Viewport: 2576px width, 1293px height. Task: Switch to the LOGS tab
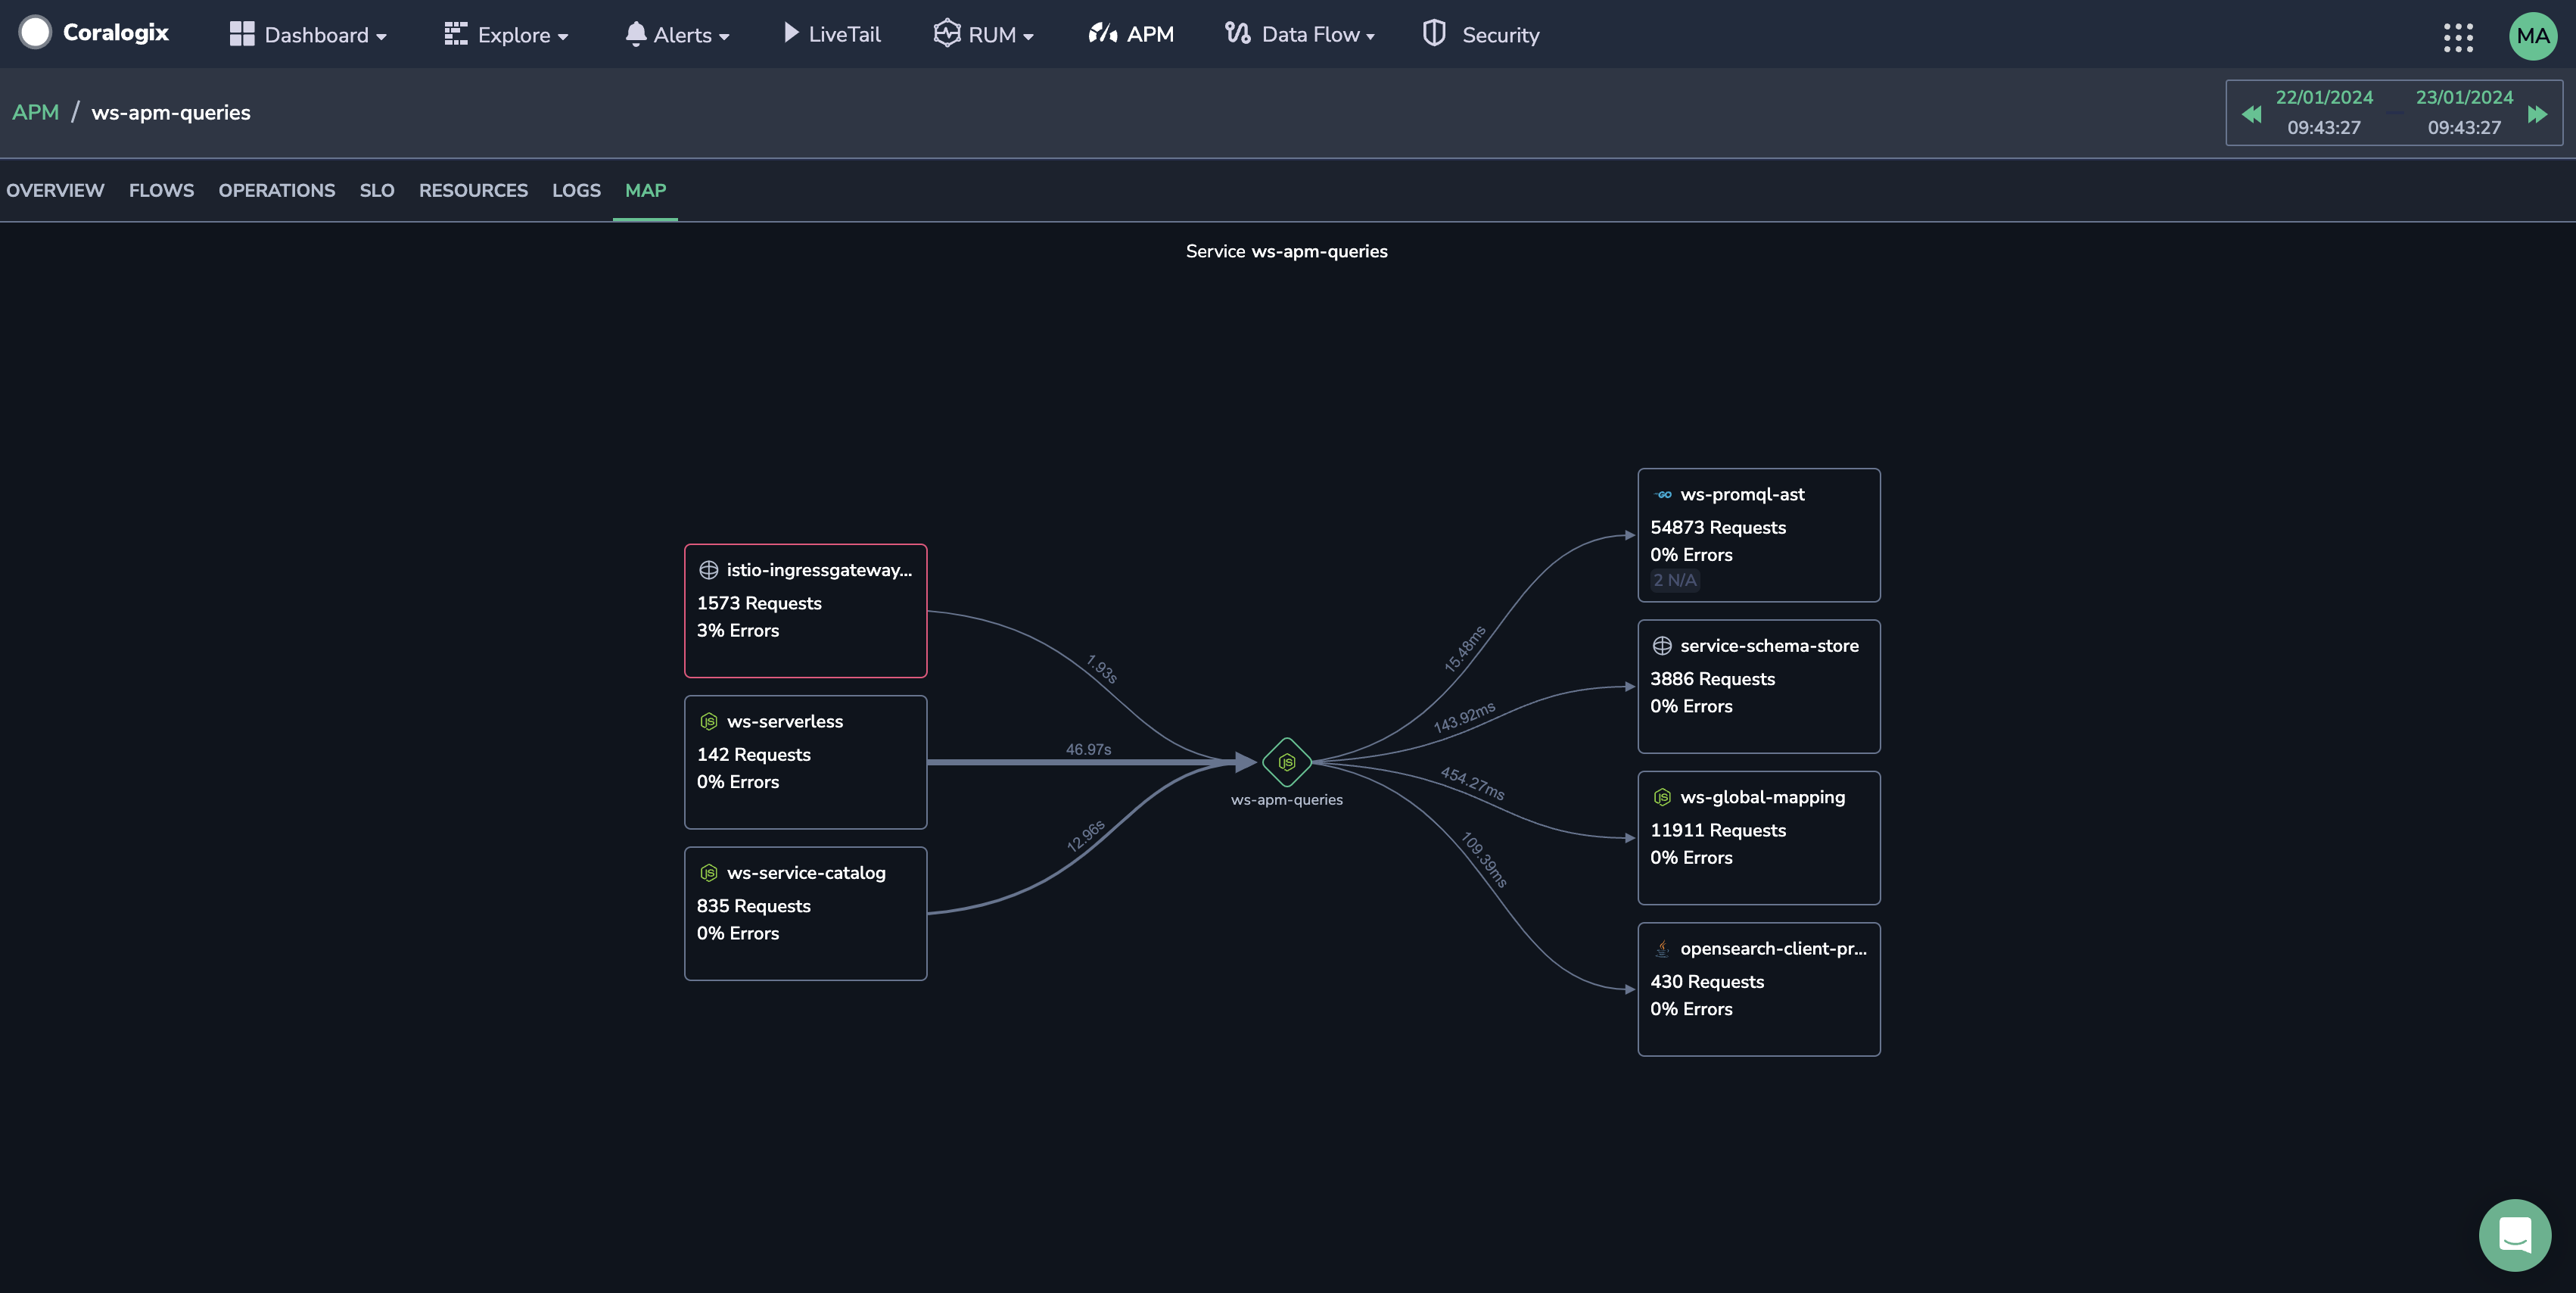click(576, 190)
